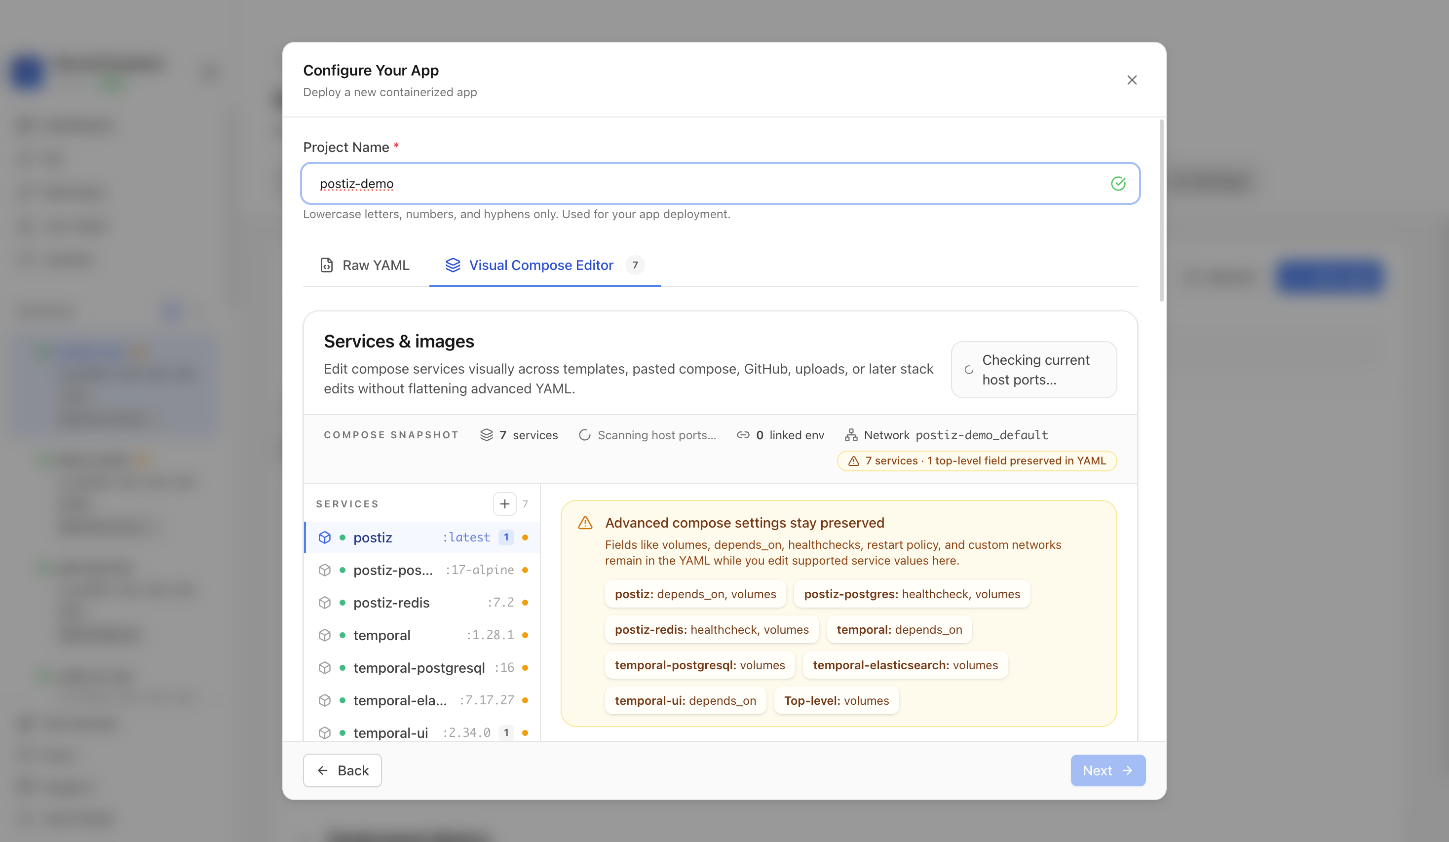1449x842 pixels.
Task: Select the postiz service row
Action: pyautogui.click(x=422, y=537)
